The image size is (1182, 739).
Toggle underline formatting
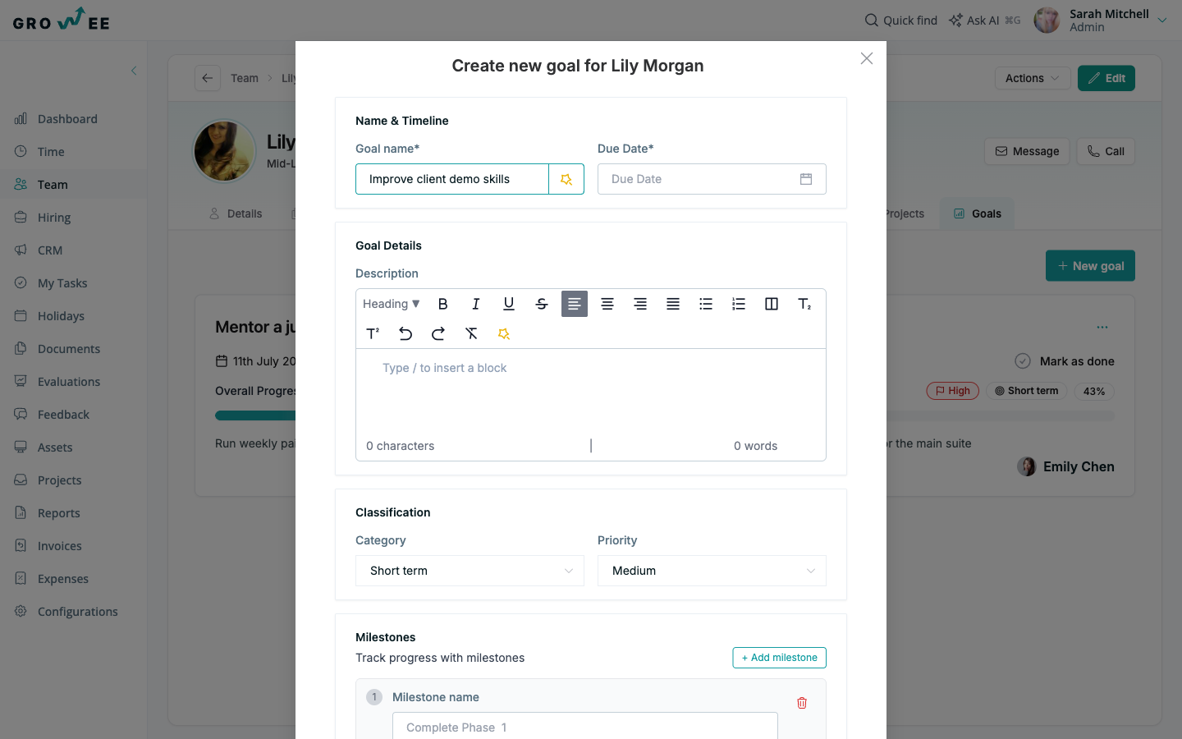tap(508, 304)
